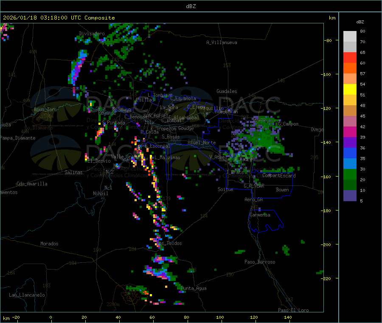Click the Agua_Toro map label
This screenshot has height=323, width=382.
pyautogui.click(x=45, y=110)
